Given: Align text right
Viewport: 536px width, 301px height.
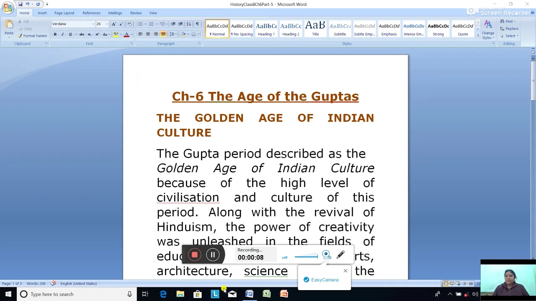Looking at the screenshot, I should (x=156, y=34).
